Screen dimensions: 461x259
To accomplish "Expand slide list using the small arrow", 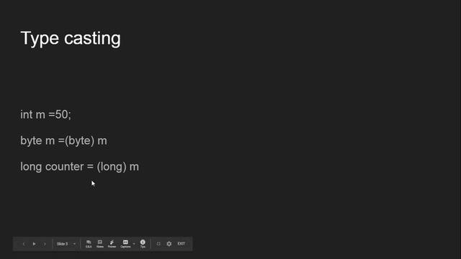I will pos(74,244).
